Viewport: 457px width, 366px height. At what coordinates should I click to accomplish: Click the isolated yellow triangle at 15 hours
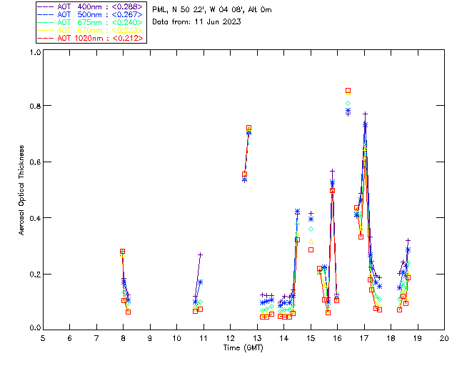(x=311, y=242)
